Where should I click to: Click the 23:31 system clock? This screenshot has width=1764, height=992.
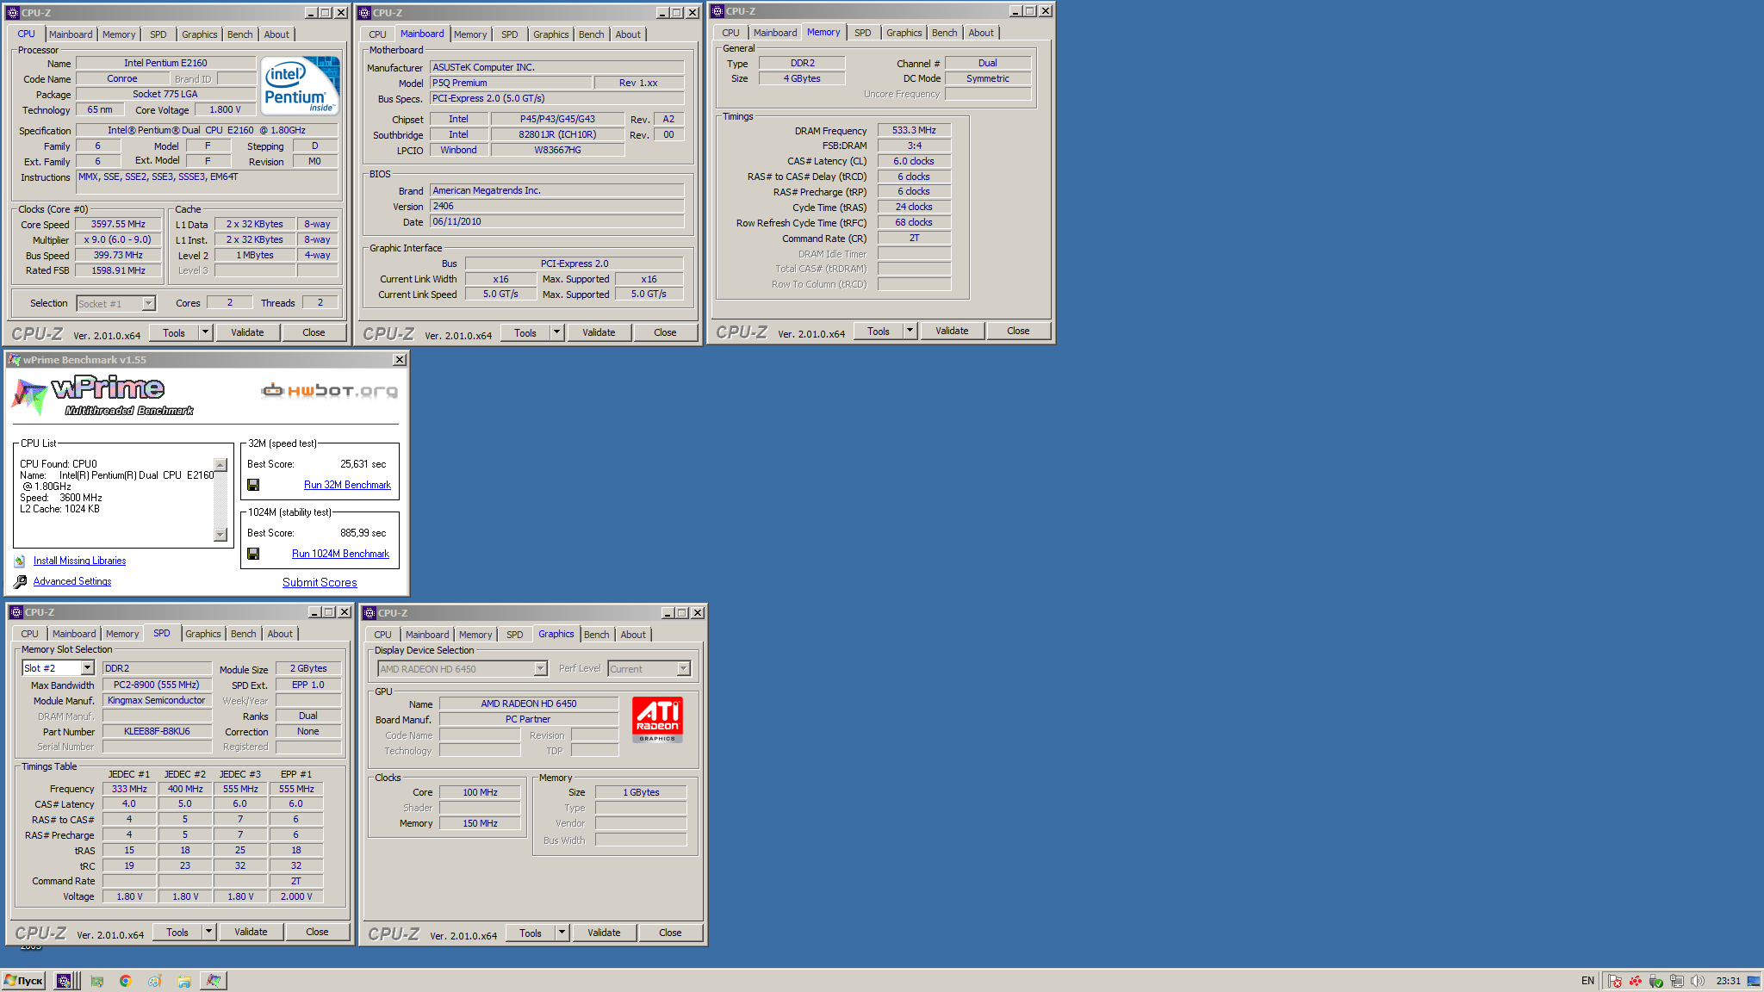coord(1728,981)
